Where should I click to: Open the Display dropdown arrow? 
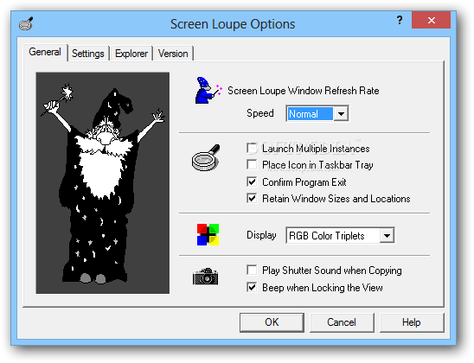coord(387,236)
